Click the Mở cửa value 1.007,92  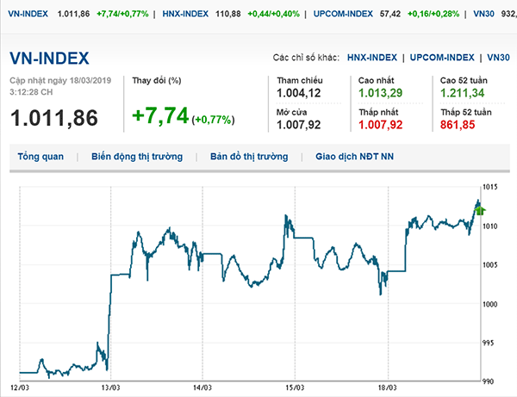299,125
